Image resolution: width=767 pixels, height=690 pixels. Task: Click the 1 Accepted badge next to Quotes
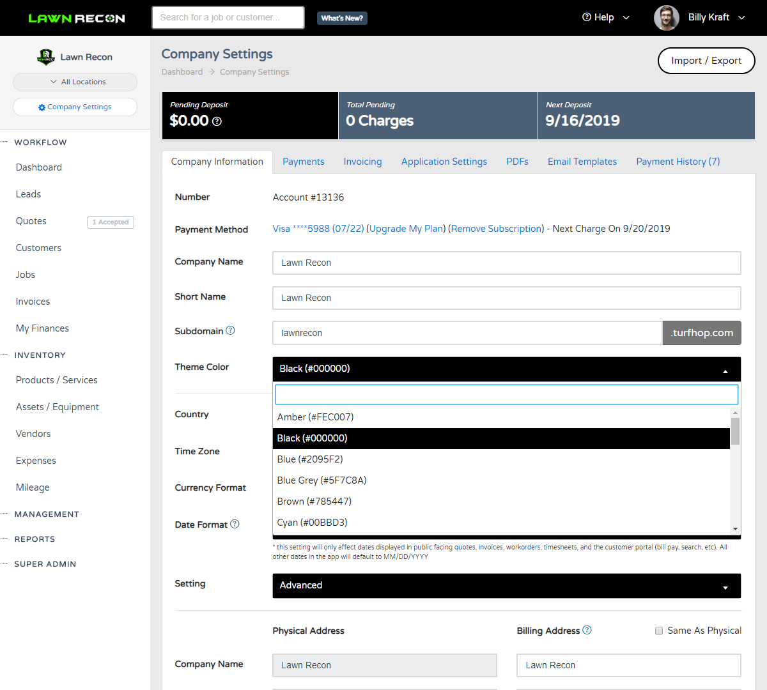click(110, 222)
